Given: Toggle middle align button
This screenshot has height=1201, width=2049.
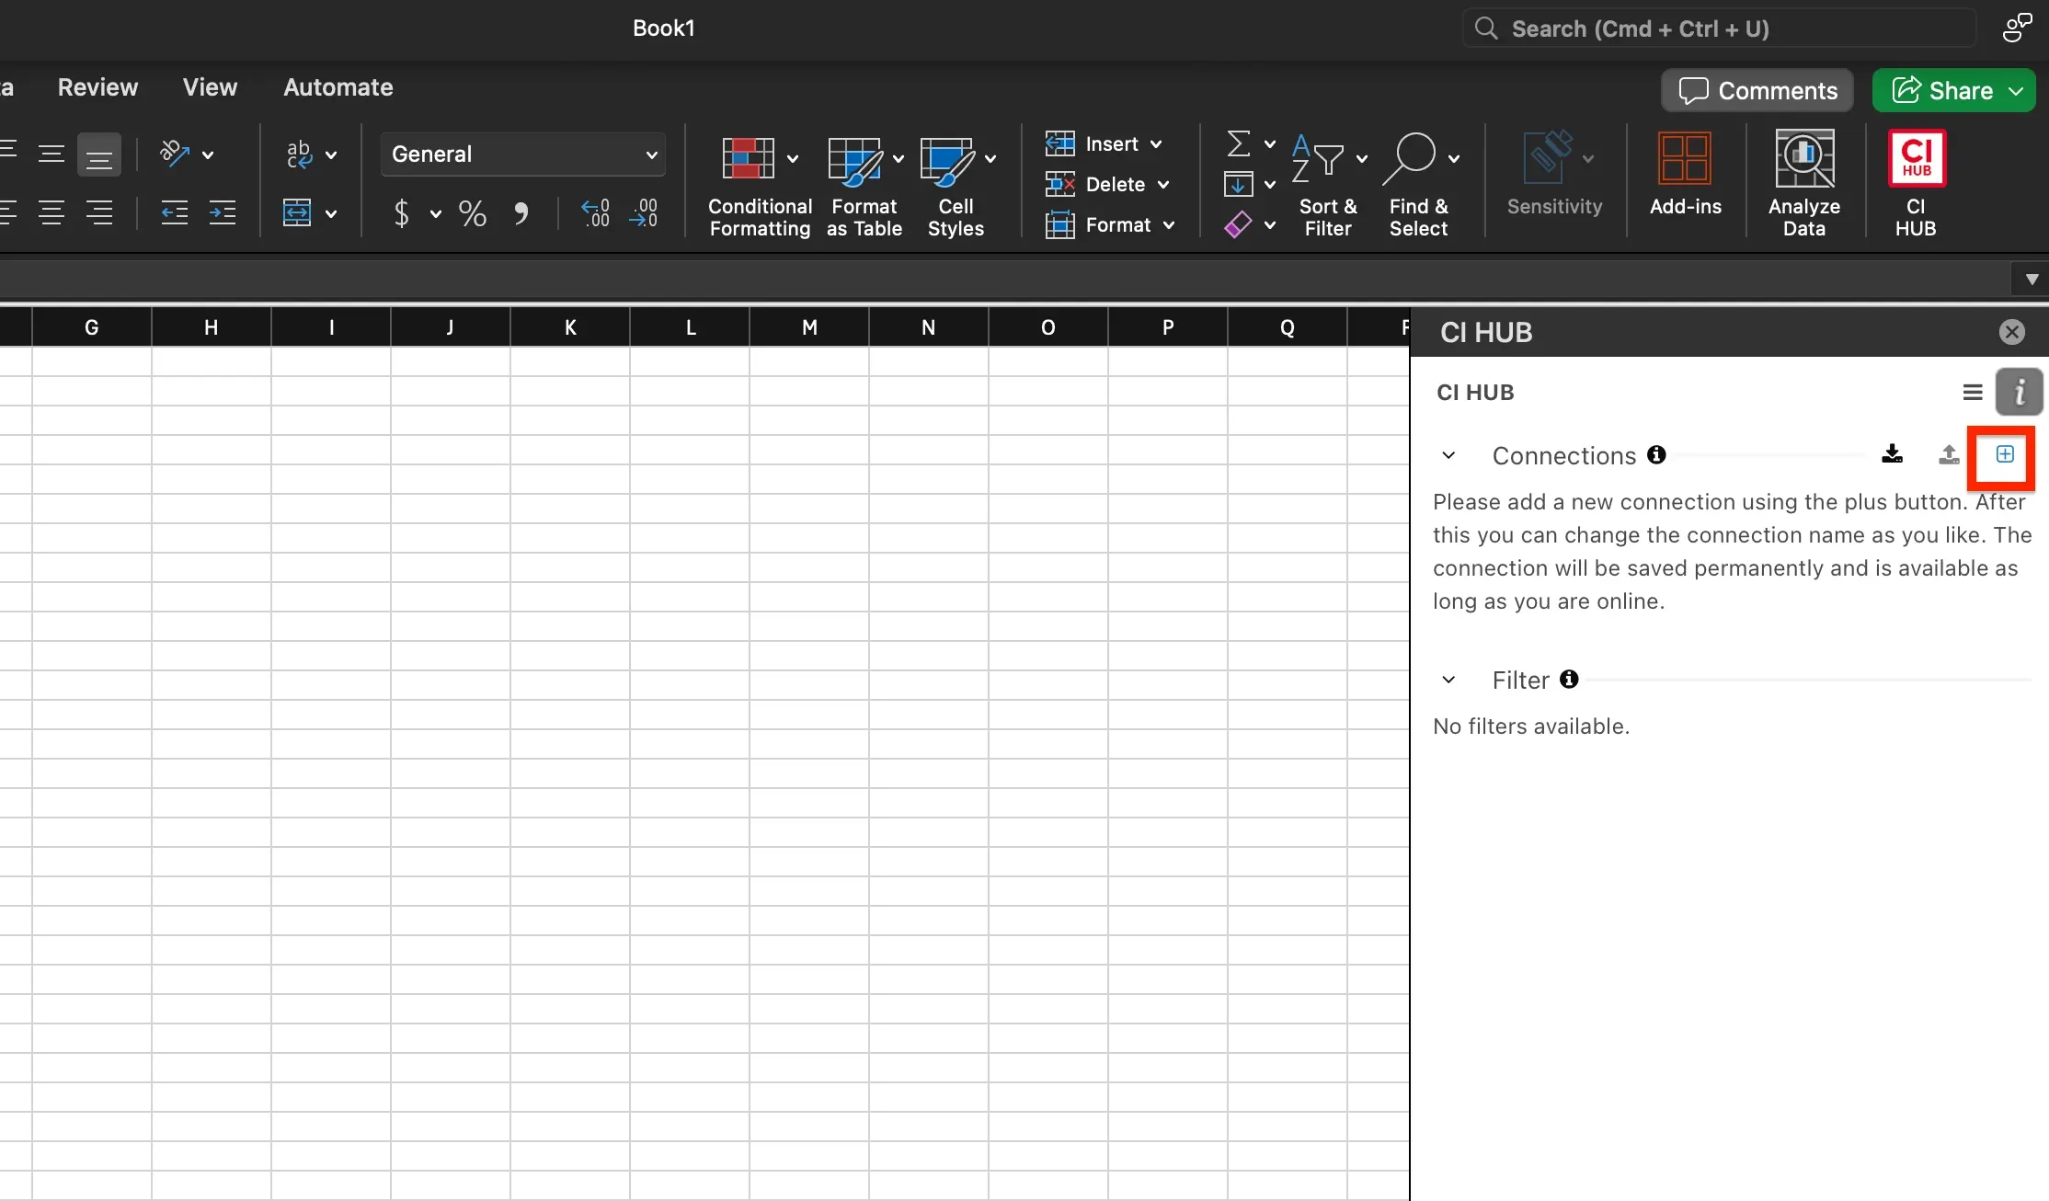Looking at the screenshot, I should (x=52, y=154).
